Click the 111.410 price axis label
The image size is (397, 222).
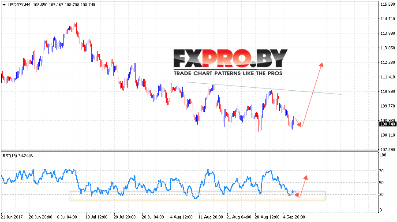tap(388, 77)
